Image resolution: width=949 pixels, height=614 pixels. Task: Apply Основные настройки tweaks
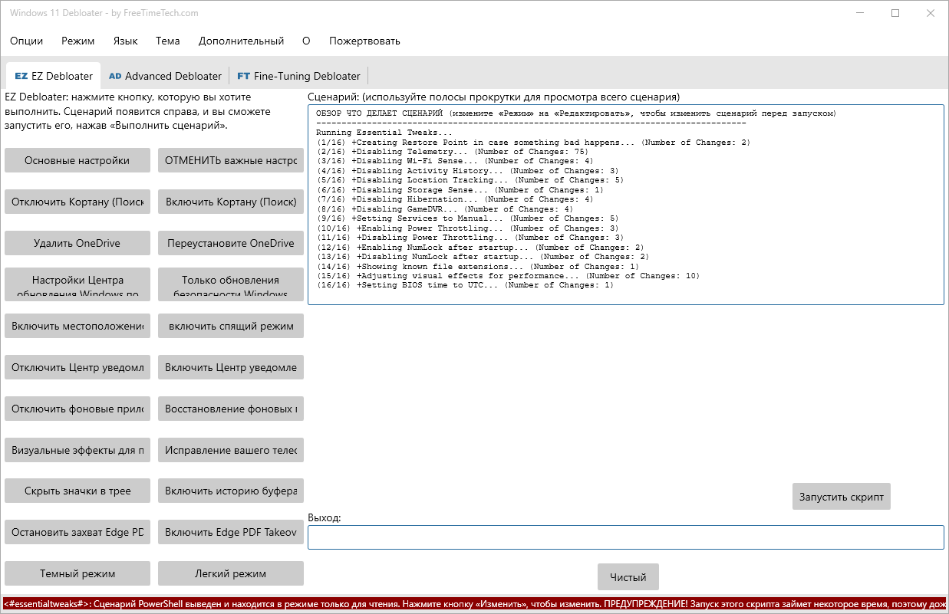[77, 160]
